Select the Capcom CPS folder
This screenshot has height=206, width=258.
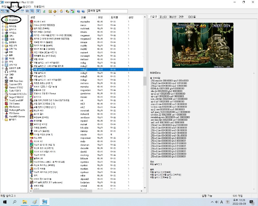[15, 84]
